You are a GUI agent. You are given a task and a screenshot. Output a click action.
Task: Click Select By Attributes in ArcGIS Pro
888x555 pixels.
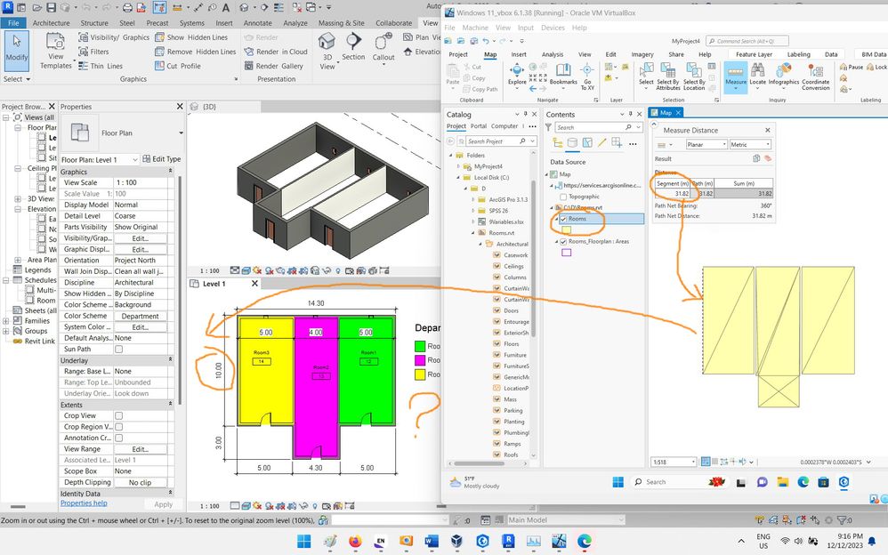(x=667, y=76)
